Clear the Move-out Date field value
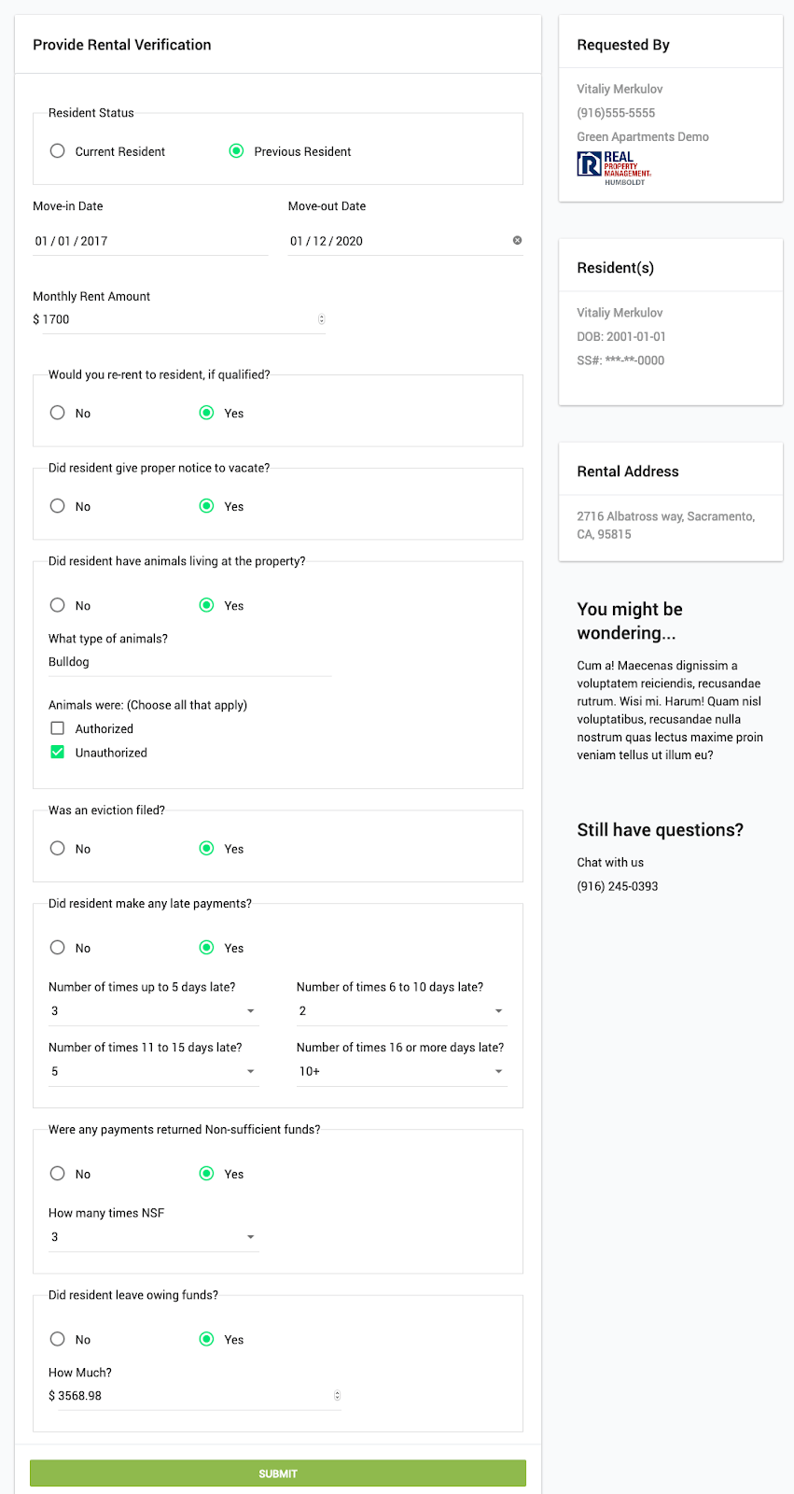 (517, 240)
